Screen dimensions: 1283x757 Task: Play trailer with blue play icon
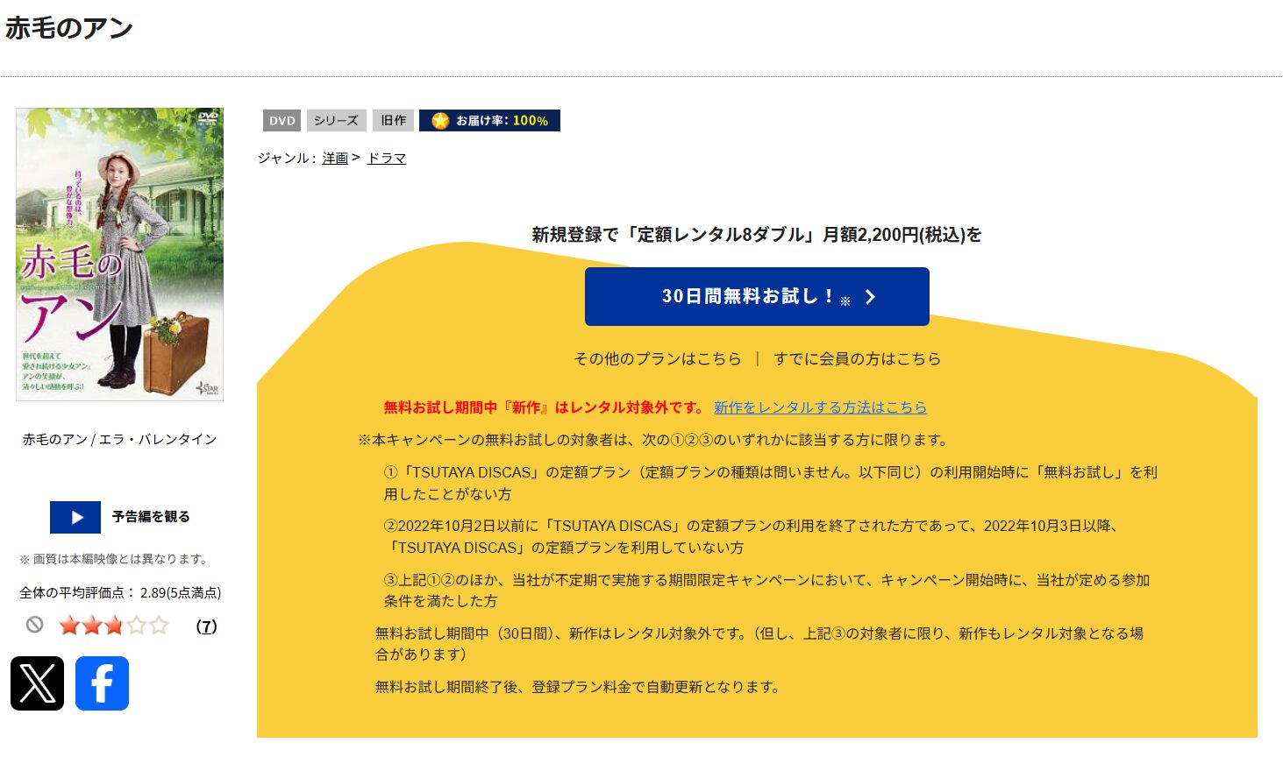click(75, 517)
